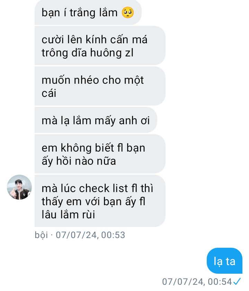Screen dimensions: 249x291
Task: Select the "cười lên kính cấn má" message
Action: click(x=100, y=46)
